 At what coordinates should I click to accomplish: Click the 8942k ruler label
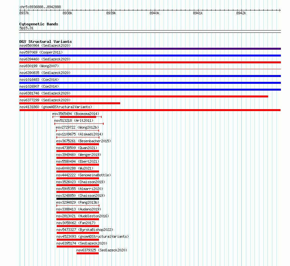(241, 13)
